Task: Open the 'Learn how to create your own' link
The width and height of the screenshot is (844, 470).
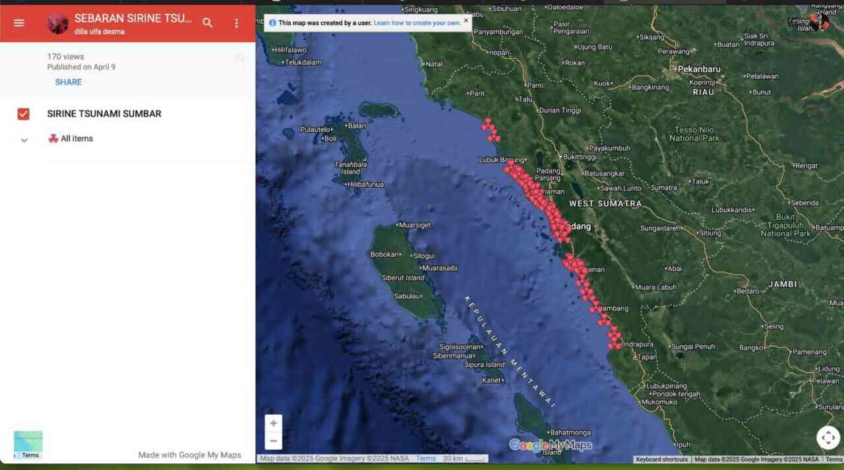Action: click(417, 23)
